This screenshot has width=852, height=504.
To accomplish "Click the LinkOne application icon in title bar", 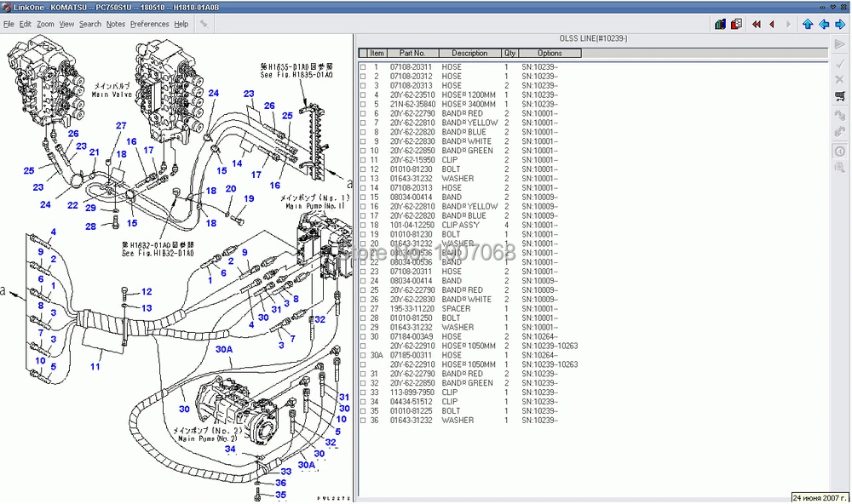I will tap(6, 7).
